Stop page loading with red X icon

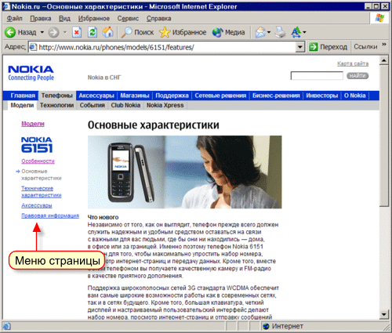[x=77, y=32]
